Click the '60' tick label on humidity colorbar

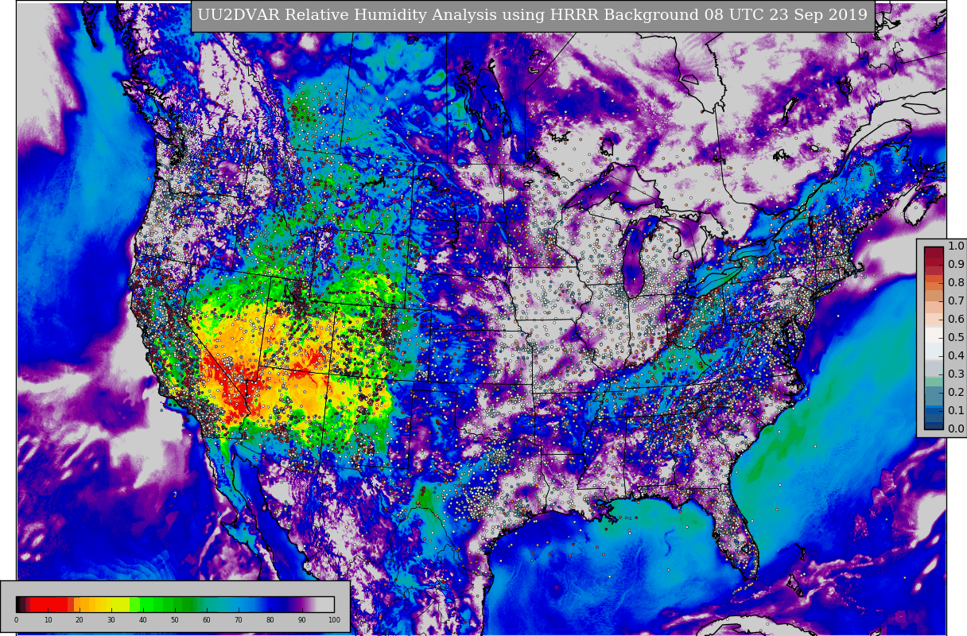[207, 620]
